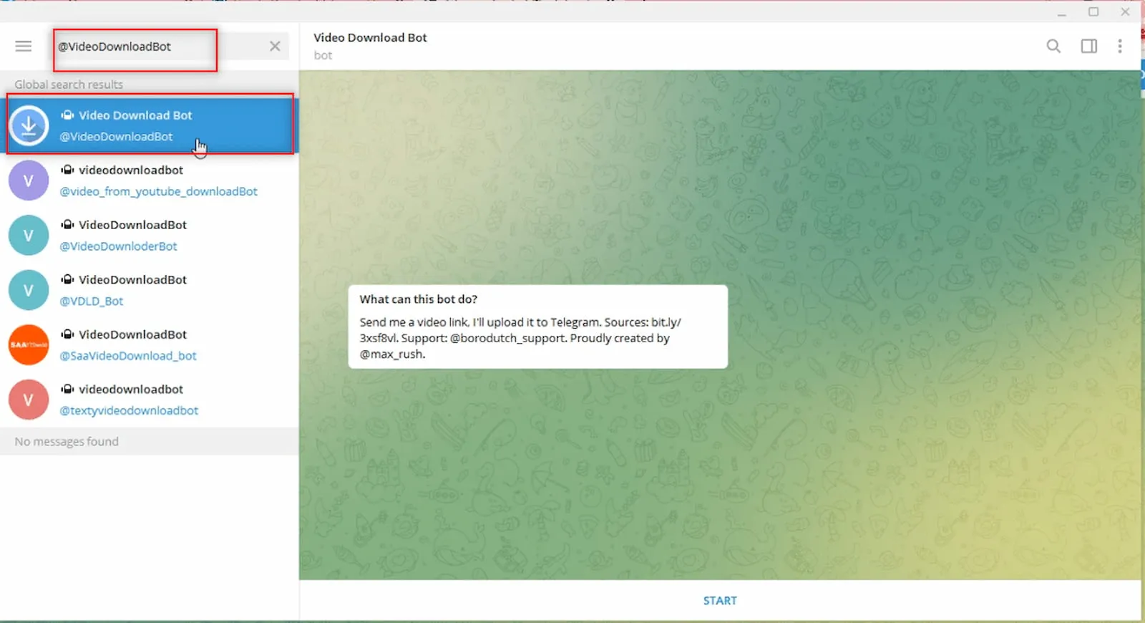
Task: Click the blue download arrow avatar
Action: (x=29, y=126)
